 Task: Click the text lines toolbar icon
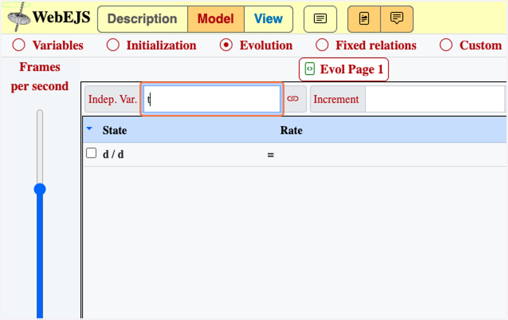click(320, 19)
